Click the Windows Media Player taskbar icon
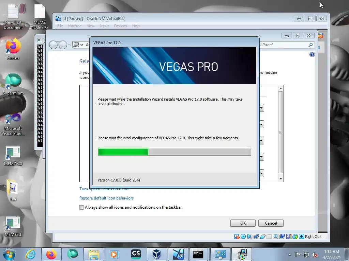 pyautogui.click(x=114, y=254)
